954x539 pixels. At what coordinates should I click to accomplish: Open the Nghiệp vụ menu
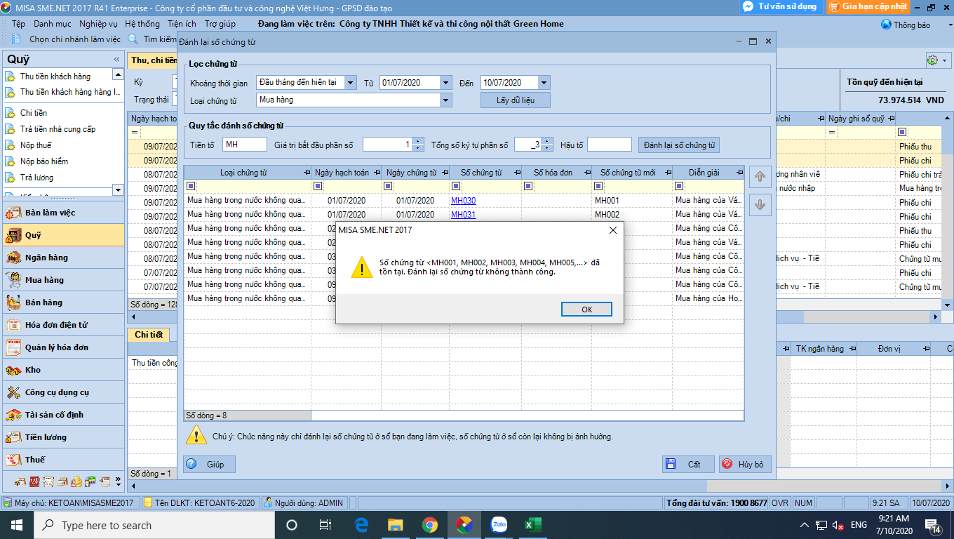(x=98, y=24)
